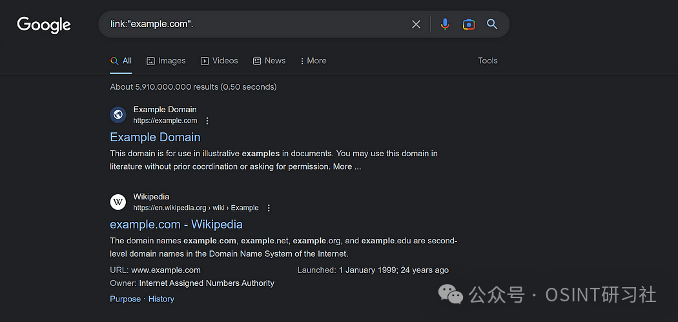Follow the Purpose sitelink
This screenshot has width=678, height=322.
pyautogui.click(x=125, y=299)
